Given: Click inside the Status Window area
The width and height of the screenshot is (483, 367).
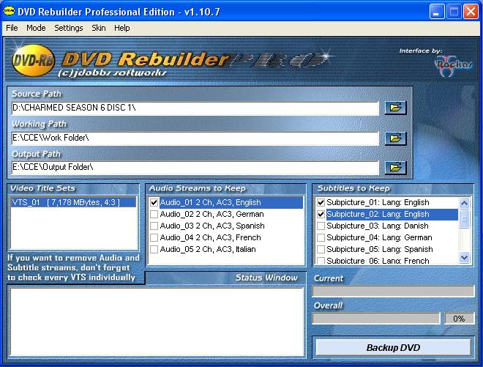Looking at the screenshot, I should [157, 322].
